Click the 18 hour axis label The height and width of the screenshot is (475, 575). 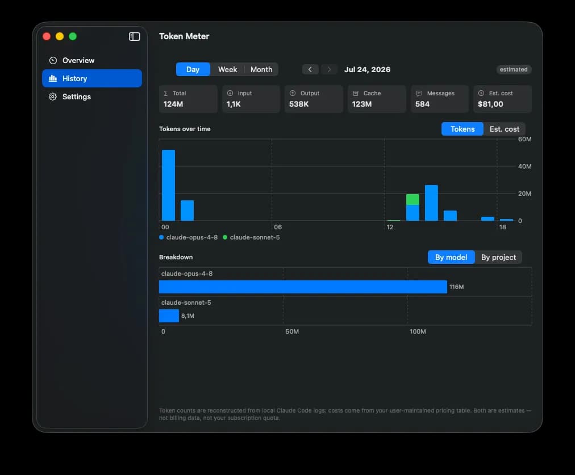(x=502, y=227)
